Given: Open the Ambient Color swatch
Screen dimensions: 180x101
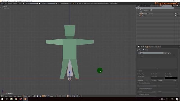Looking at the screenshot, I should [x=171, y=78].
